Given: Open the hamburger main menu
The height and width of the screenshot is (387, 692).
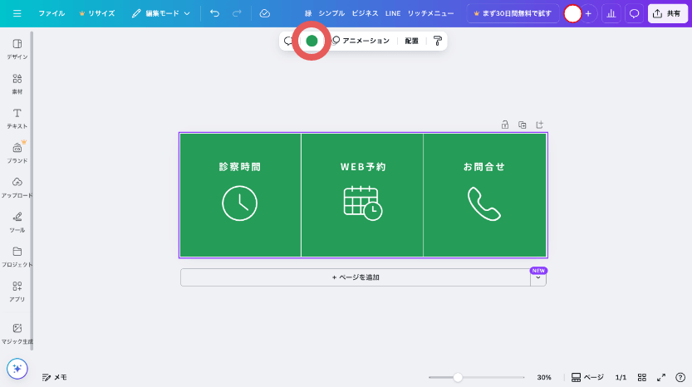Looking at the screenshot, I should (17, 13).
